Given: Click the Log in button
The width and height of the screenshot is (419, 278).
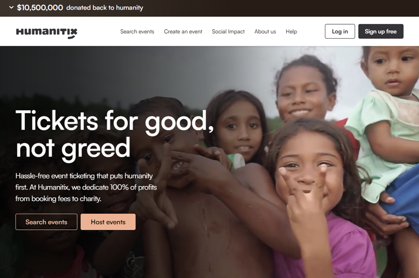Looking at the screenshot, I should [x=340, y=31].
